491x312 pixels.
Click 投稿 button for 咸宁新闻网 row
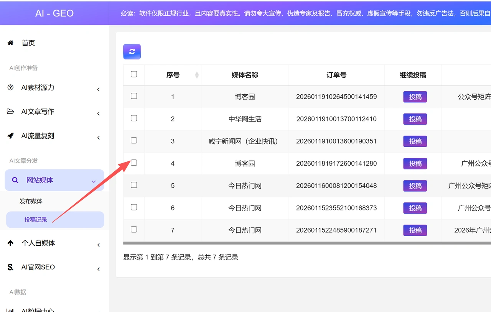pos(415,141)
